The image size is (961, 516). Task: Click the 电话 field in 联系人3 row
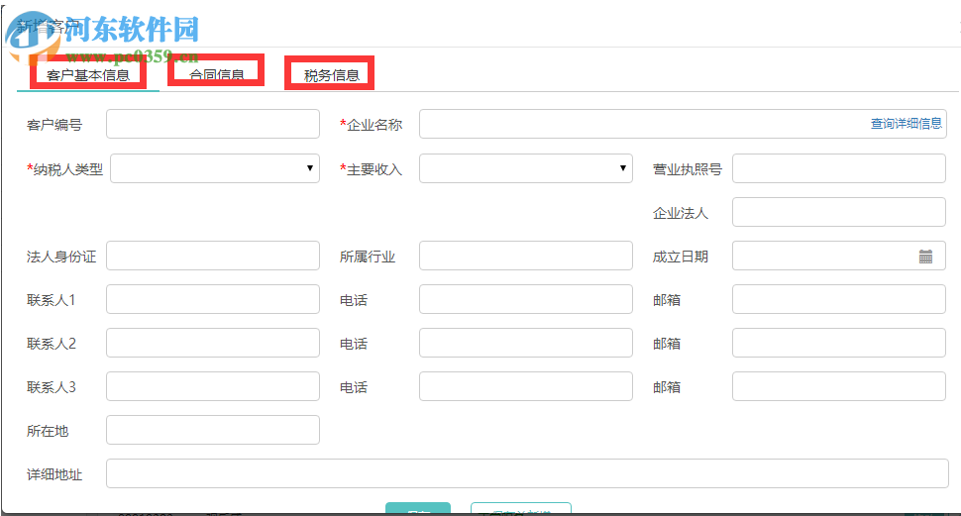pyautogui.click(x=526, y=386)
